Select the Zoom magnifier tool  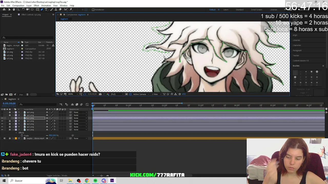(x=18, y=9)
